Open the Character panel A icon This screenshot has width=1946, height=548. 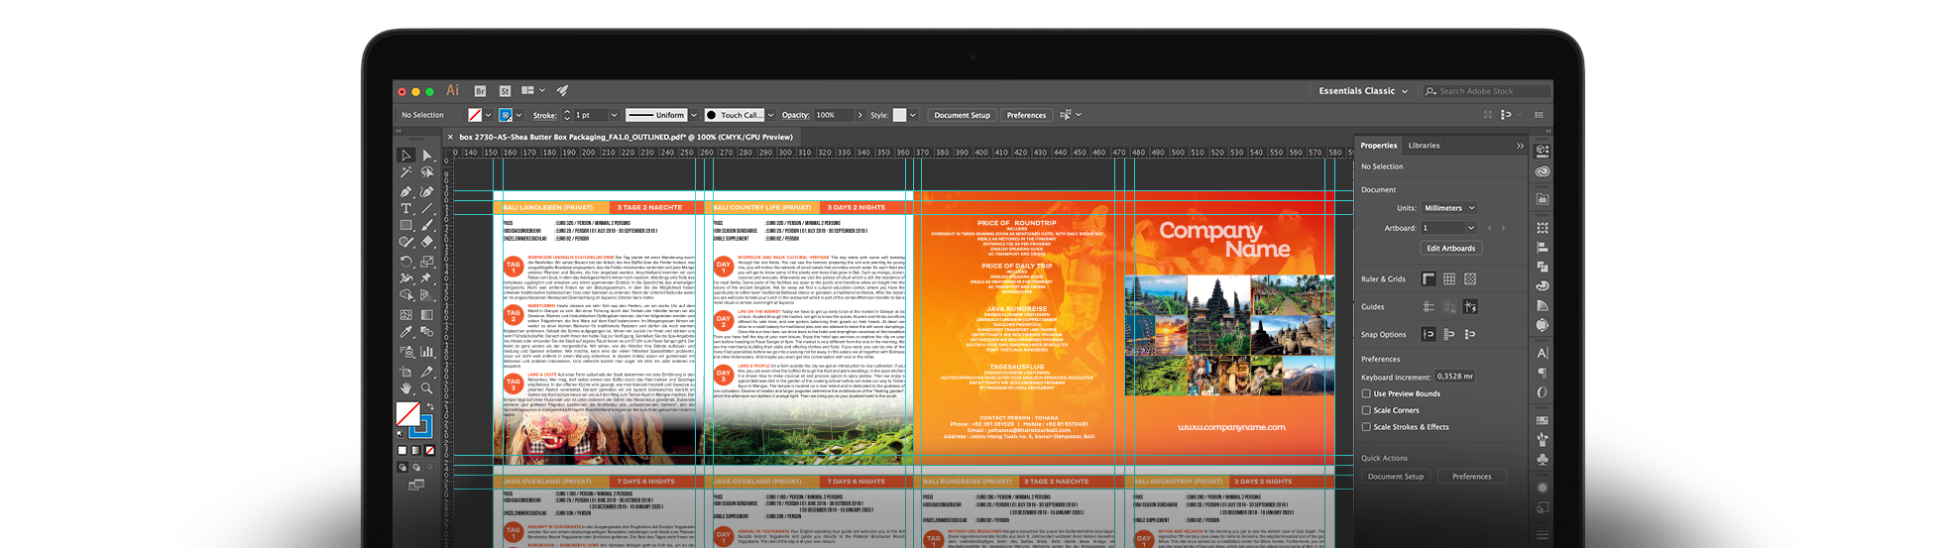(x=1543, y=353)
